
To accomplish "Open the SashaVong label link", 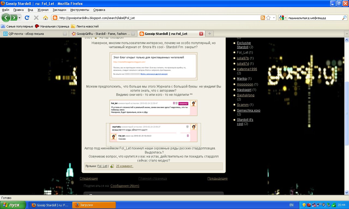I will (246, 95).
